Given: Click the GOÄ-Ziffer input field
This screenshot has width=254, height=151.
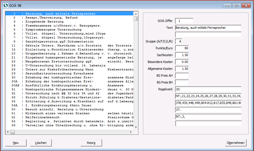Looking at the screenshot, I should coord(184,21).
